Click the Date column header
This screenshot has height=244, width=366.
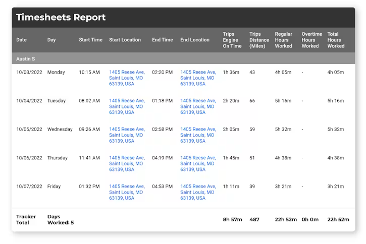tap(21, 40)
